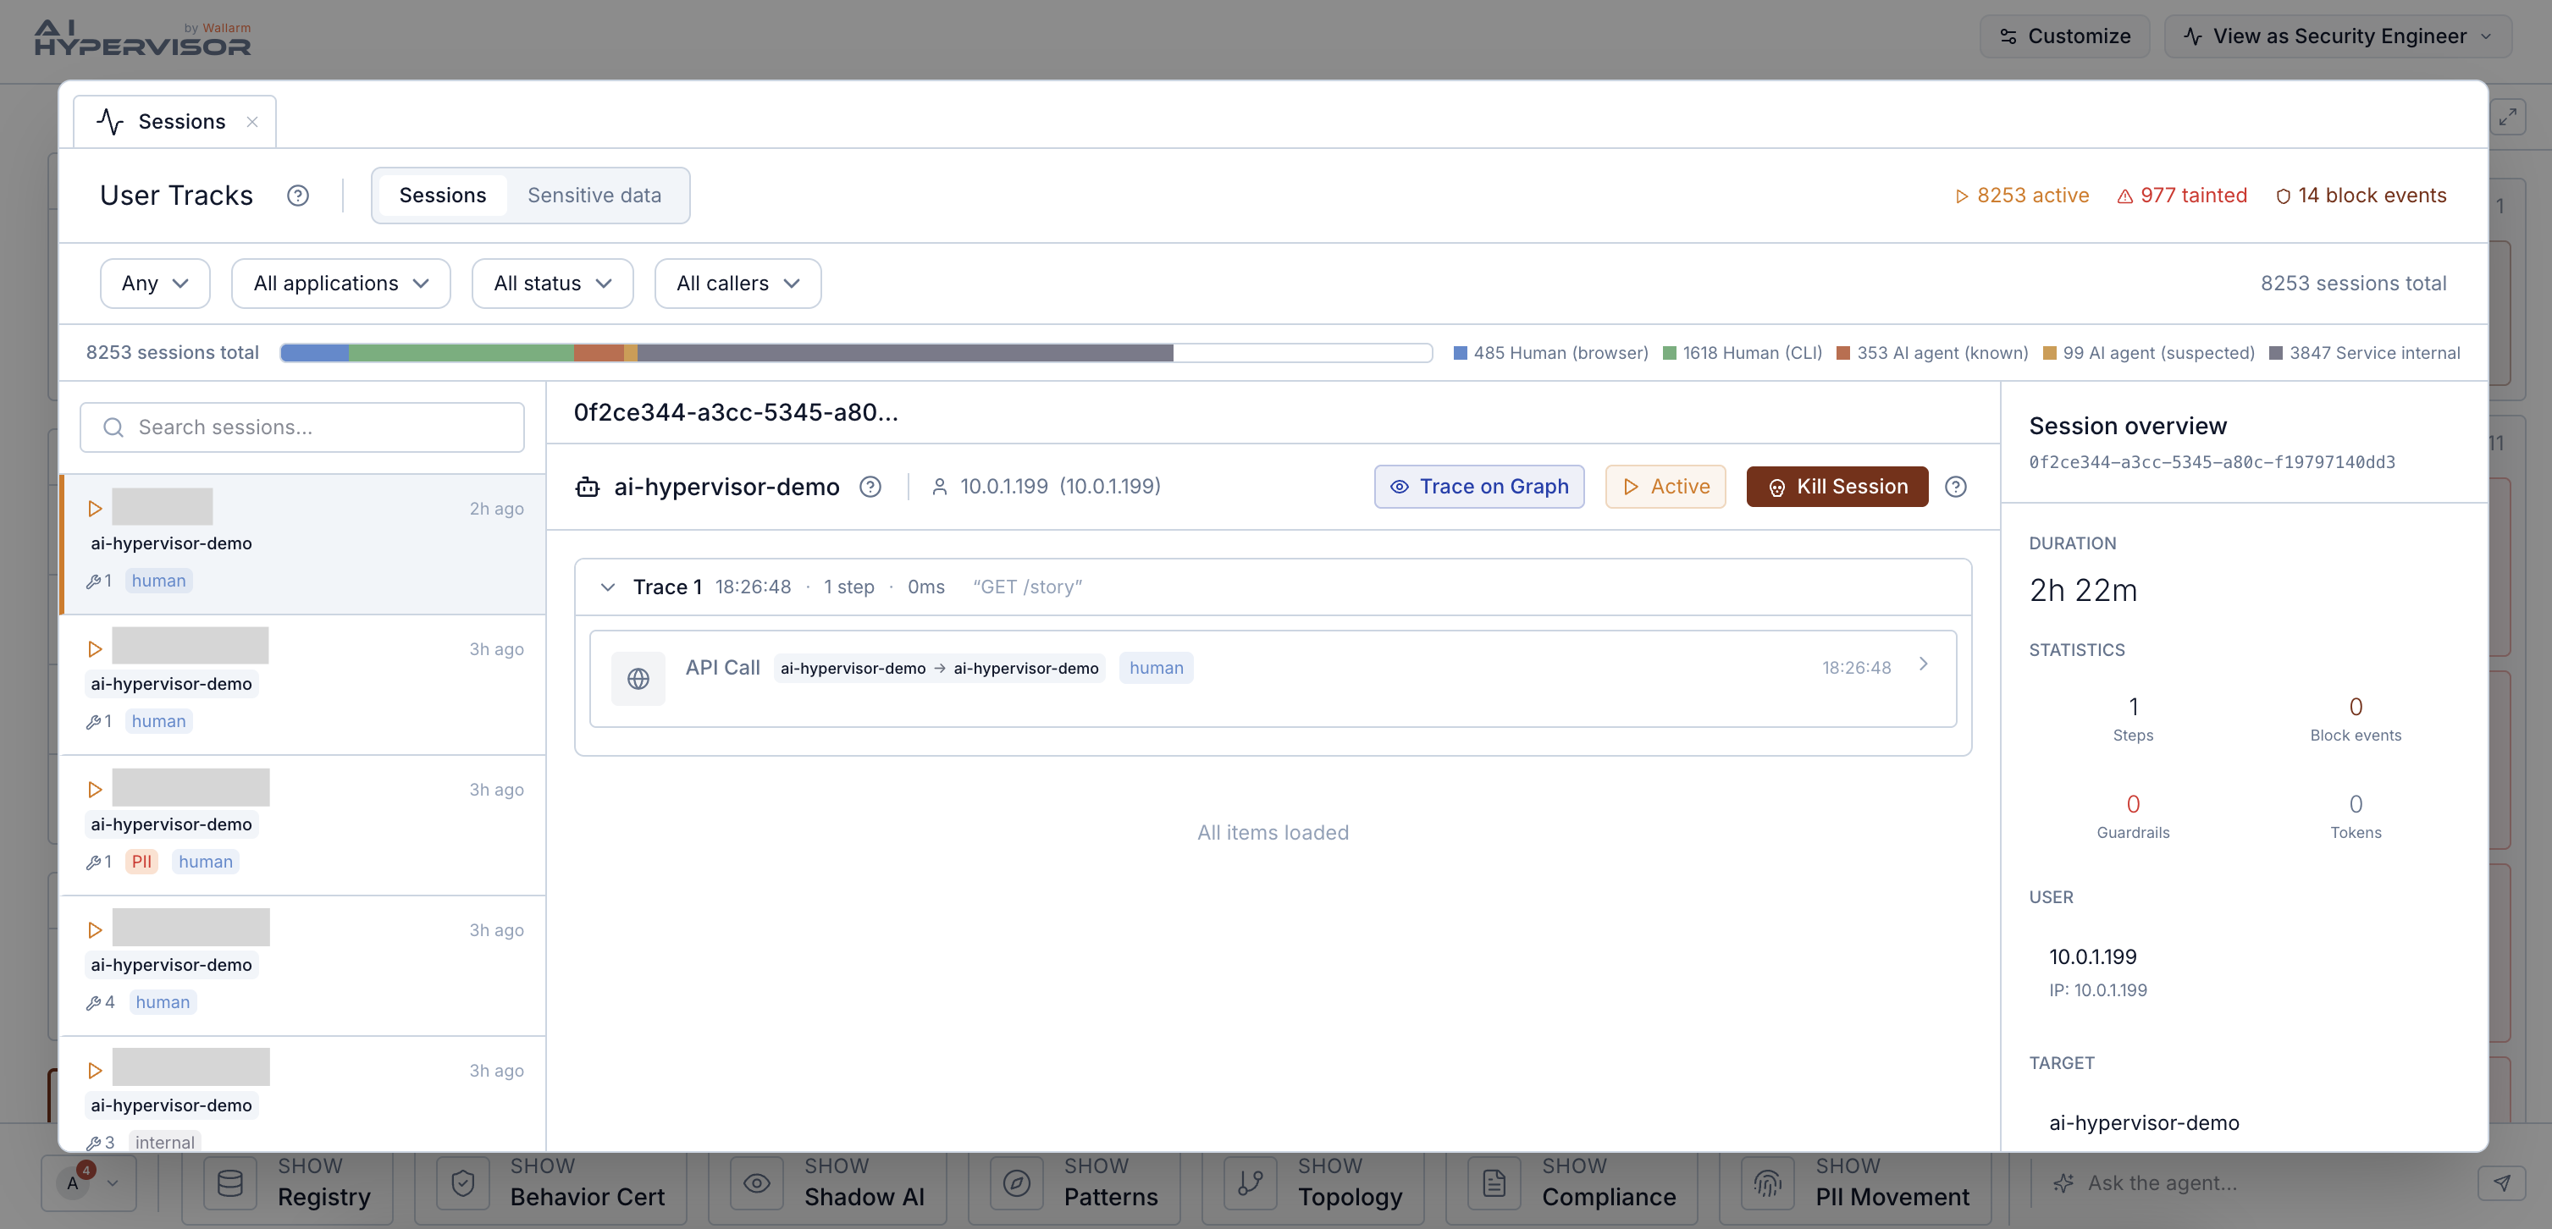Open All applications dropdown
The width and height of the screenshot is (2552, 1229).
pyautogui.click(x=340, y=284)
